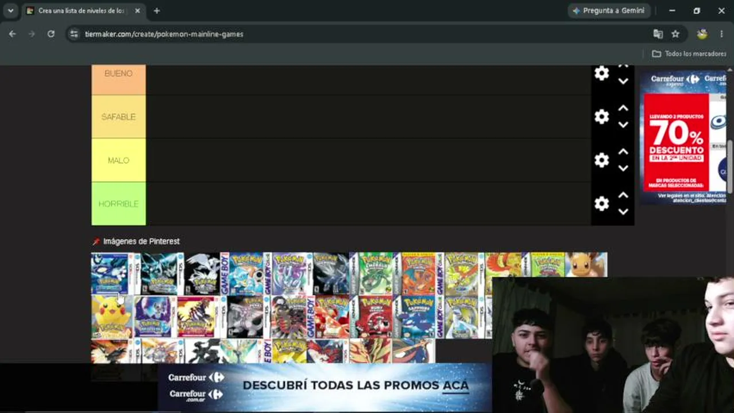Click the SAFABLE tier color label
This screenshot has width=734, height=413.
(x=118, y=116)
